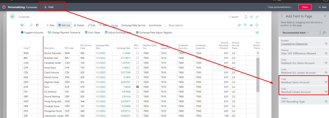Click the + Field button
Image resolution: width=329 pixels, height=118 pixels.
[x=49, y=7]
